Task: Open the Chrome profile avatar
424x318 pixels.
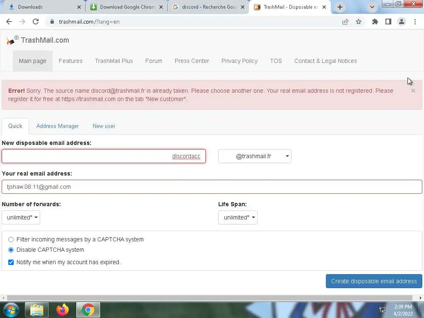Action: 402,22
